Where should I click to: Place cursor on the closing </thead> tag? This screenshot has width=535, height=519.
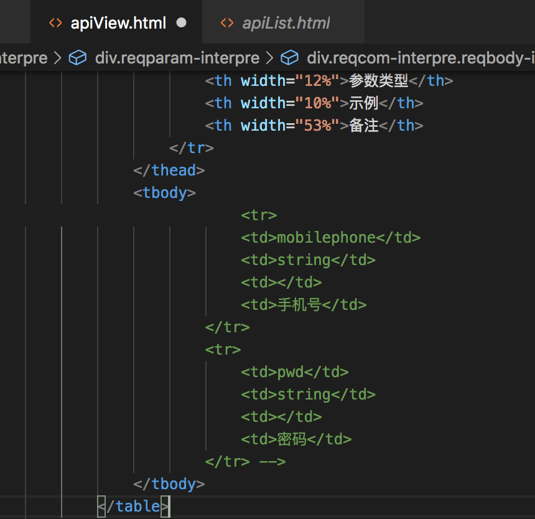tap(169, 171)
